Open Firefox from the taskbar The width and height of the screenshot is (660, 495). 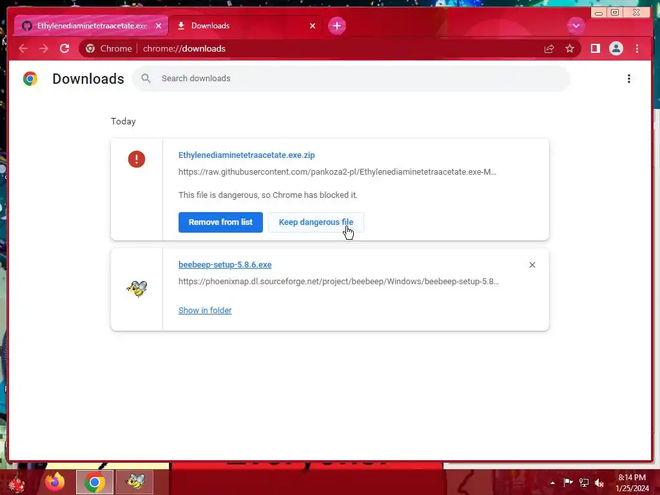[55, 482]
